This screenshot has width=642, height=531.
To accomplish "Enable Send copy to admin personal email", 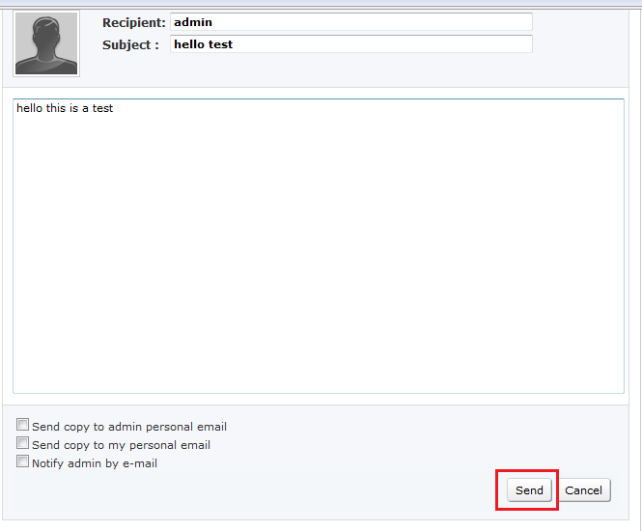I will pos(22,425).
